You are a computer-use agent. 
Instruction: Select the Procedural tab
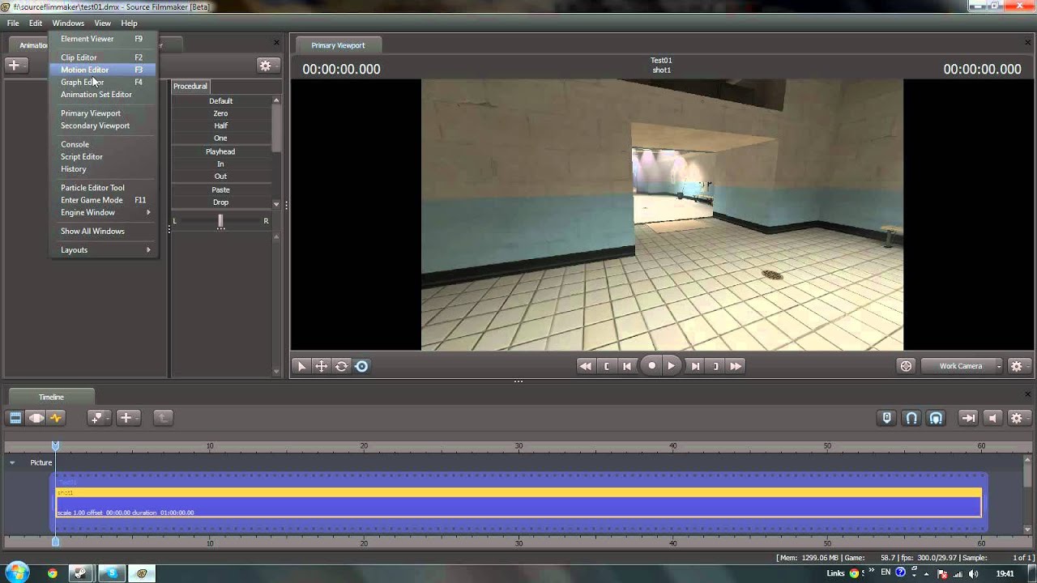190,86
